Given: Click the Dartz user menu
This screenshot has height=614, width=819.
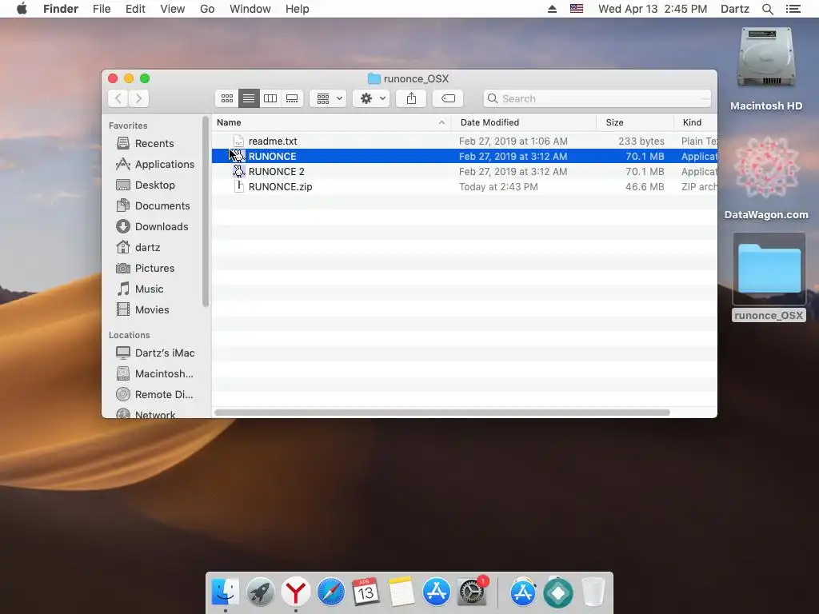Looking at the screenshot, I should 735,9.
